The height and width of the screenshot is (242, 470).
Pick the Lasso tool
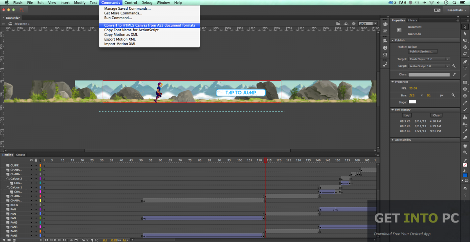[x=465, y=54]
